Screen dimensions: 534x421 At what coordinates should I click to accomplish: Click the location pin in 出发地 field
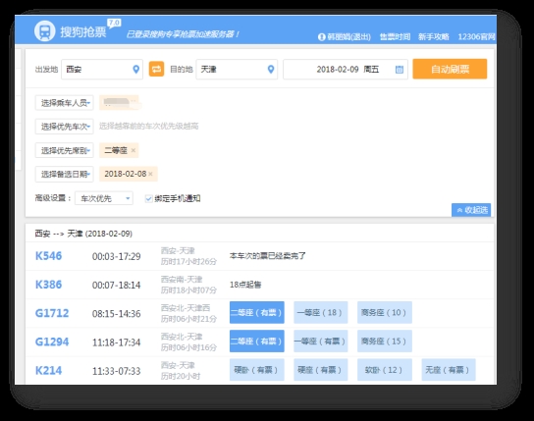point(135,70)
